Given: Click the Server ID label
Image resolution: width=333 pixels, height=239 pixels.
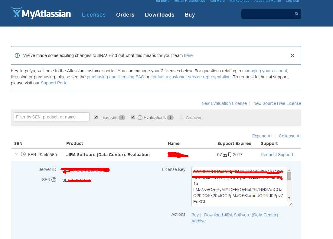Looking at the screenshot, I should (x=47, y=170).
